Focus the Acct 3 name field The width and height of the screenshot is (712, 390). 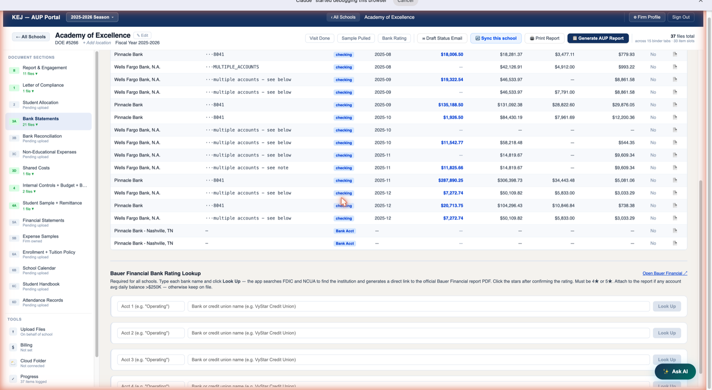coord(151,359)
